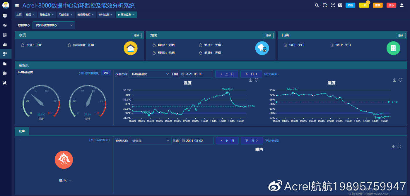Open the 噪声 date field 2021-08-02

point(197,141)
